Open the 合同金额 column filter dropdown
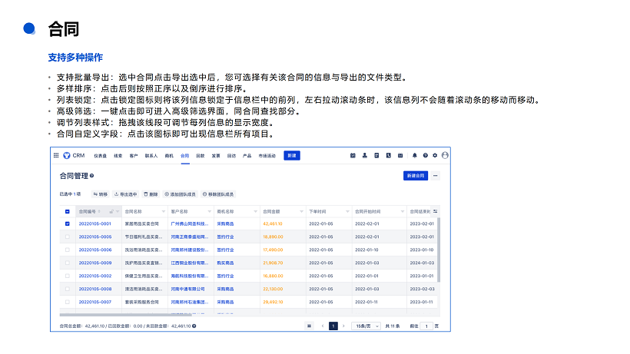 [x=301, y=211]
